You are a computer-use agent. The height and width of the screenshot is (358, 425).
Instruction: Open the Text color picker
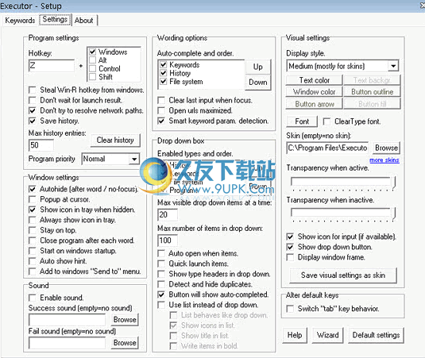(x=314, y=80)
